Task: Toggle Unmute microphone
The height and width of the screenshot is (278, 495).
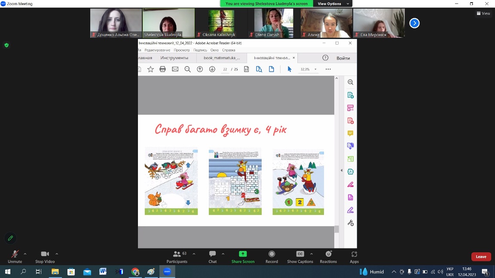Action: 15,257
